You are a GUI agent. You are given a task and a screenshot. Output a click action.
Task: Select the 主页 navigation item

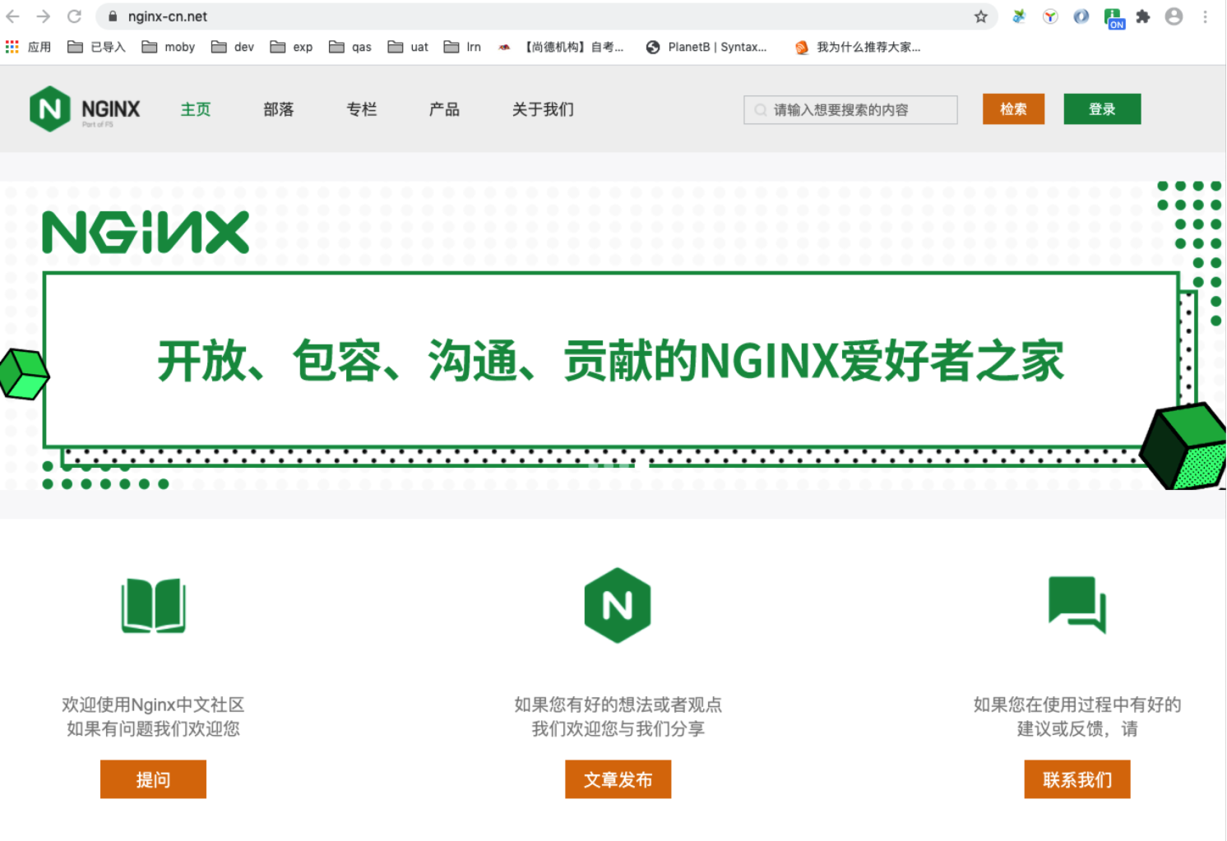coord(196,109)
